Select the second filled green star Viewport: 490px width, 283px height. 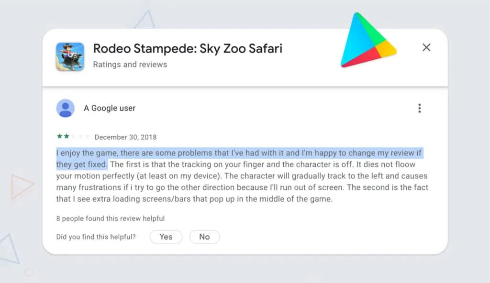(x=67, y=136)
